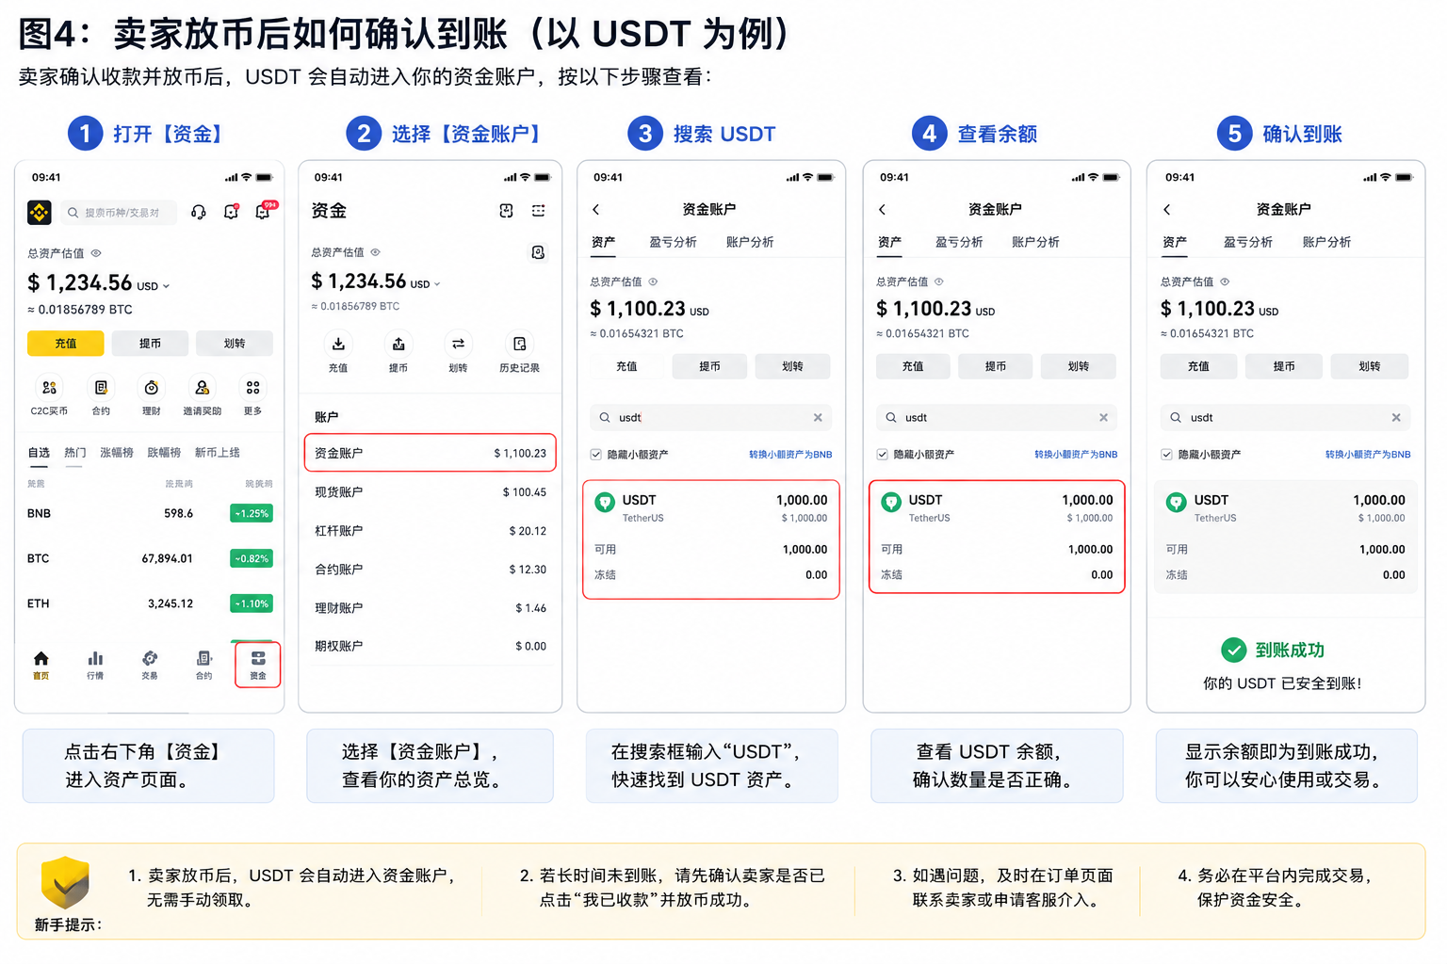Click 转换小额资产为BNB link in step 5
1447x964 pixels.
1368,455
